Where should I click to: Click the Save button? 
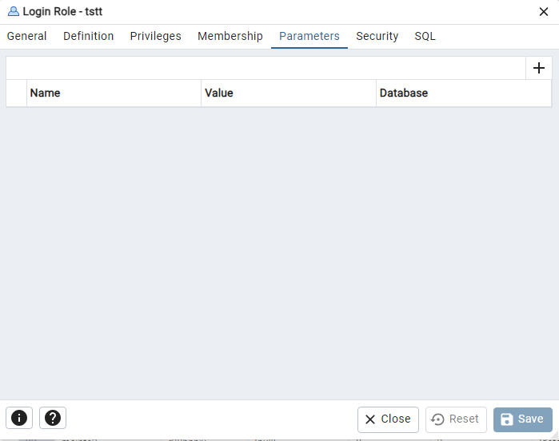click(523, 419)
